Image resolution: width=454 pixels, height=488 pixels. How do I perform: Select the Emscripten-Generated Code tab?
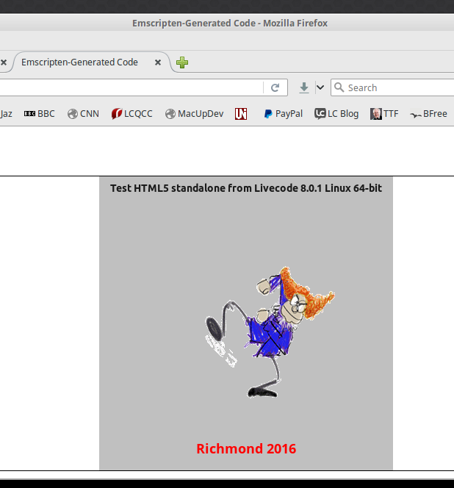point(79,62)
